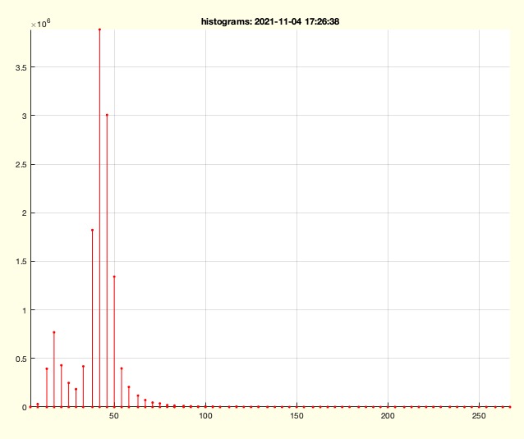Click the x-axis tick label 150

pyautogui.click(x=296, y=417)
